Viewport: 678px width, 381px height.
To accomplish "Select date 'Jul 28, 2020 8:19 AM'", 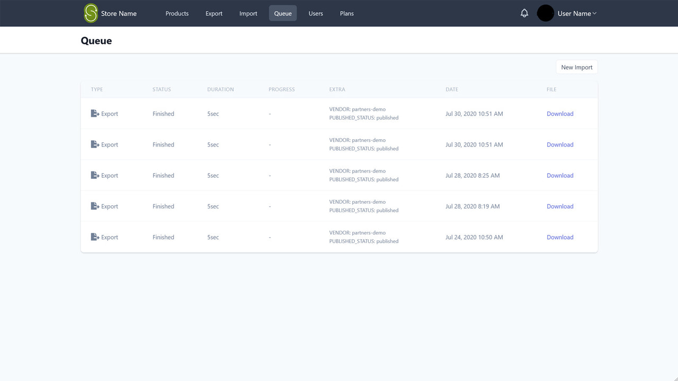I will tap(472, 206).
